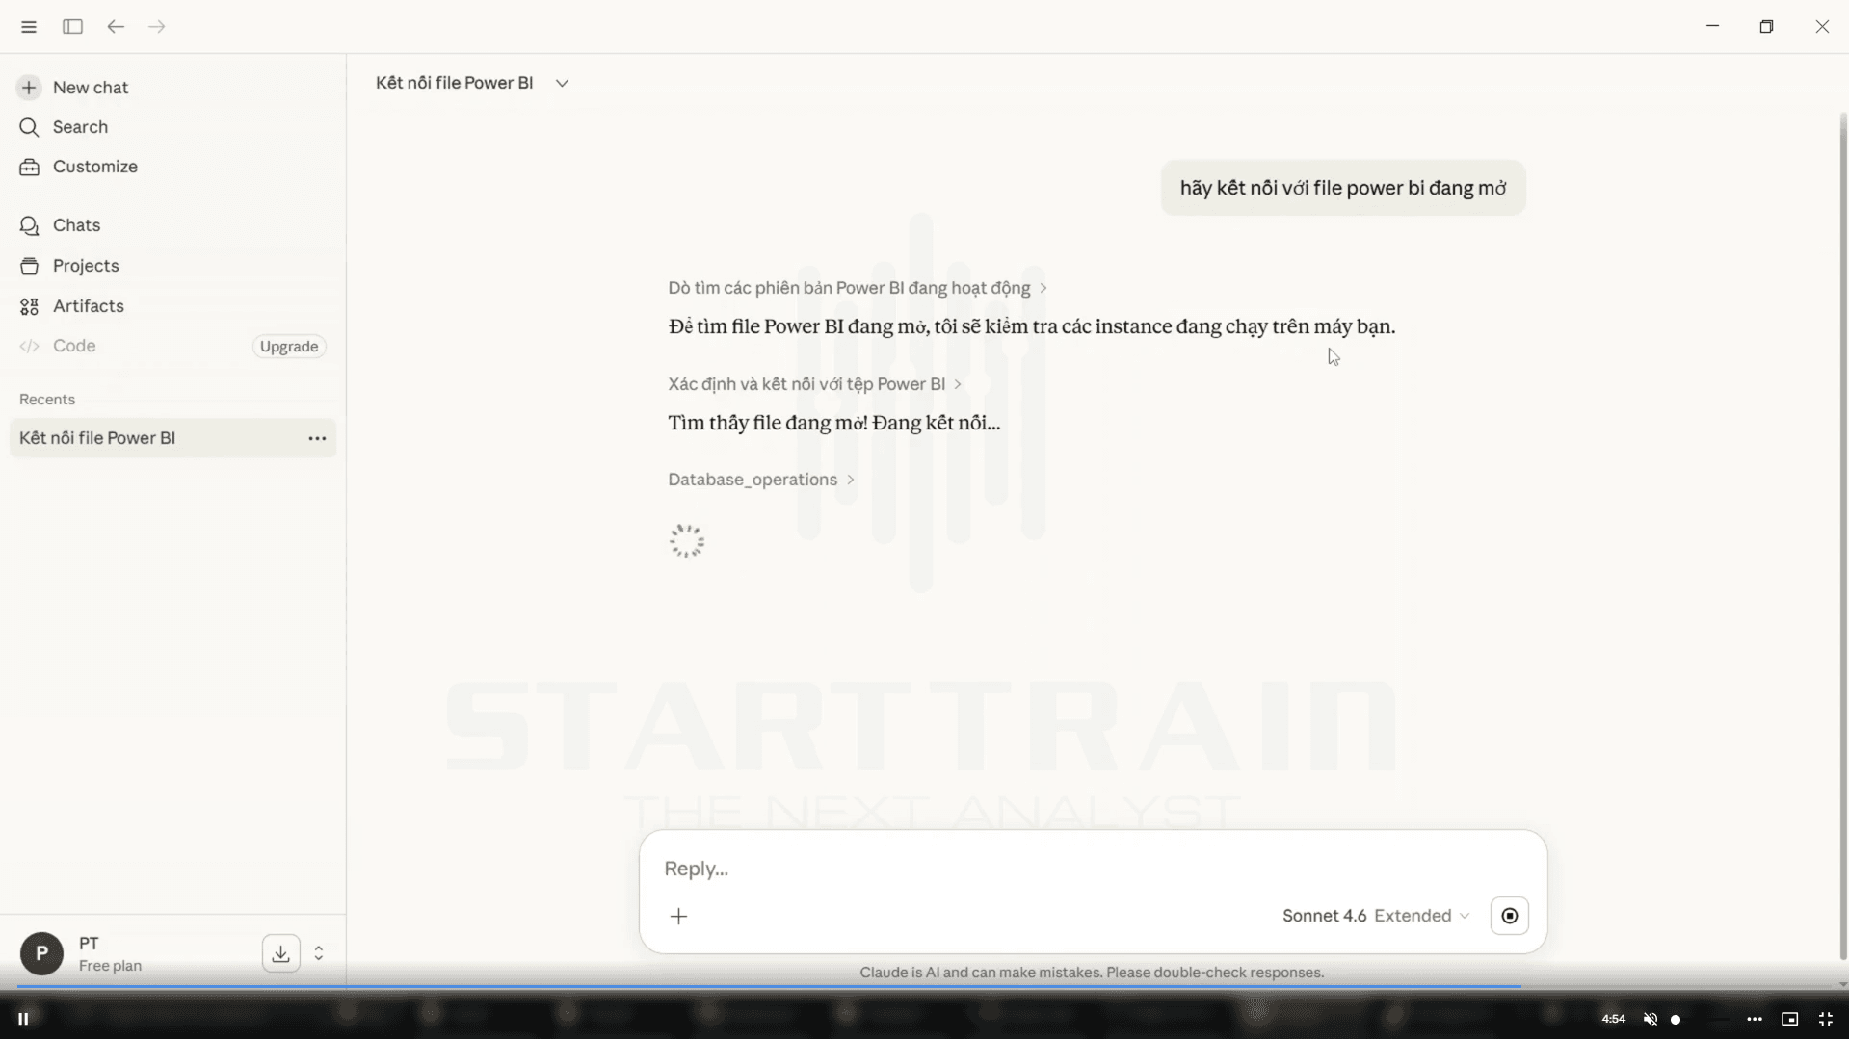Click the Artifacts icon

click(29, 306)
